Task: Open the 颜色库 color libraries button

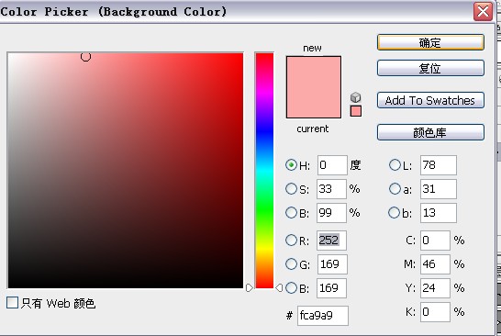Action: coord(430,132)
